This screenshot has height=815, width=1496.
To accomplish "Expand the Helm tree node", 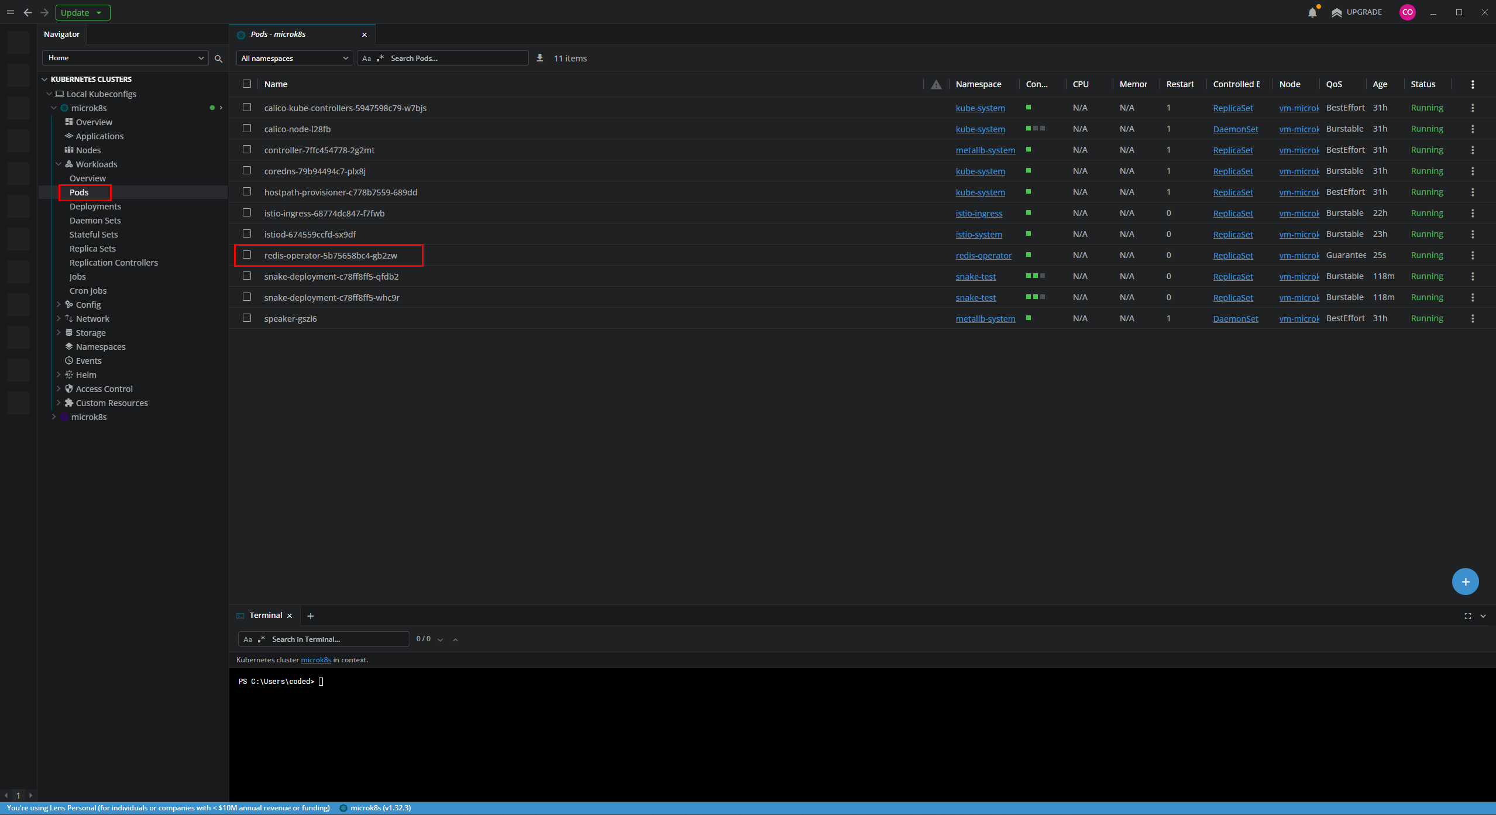I will [59, 375].
